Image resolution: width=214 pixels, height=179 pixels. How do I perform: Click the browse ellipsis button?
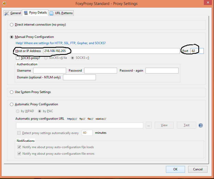(149, 125)
